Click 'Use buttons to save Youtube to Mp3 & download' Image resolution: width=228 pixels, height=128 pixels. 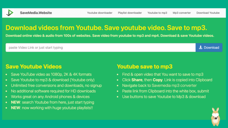coord(164,97)
